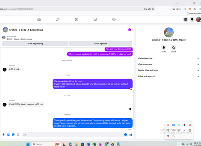Viewport: 201px width, 146px height.
Task: Click the flame icon in the tray popup
Action: click(168, 125)
